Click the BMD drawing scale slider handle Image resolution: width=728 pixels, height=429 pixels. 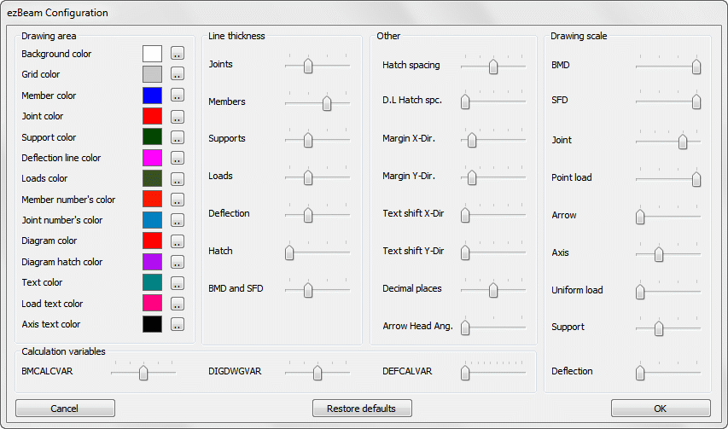[x=696, y=67]
